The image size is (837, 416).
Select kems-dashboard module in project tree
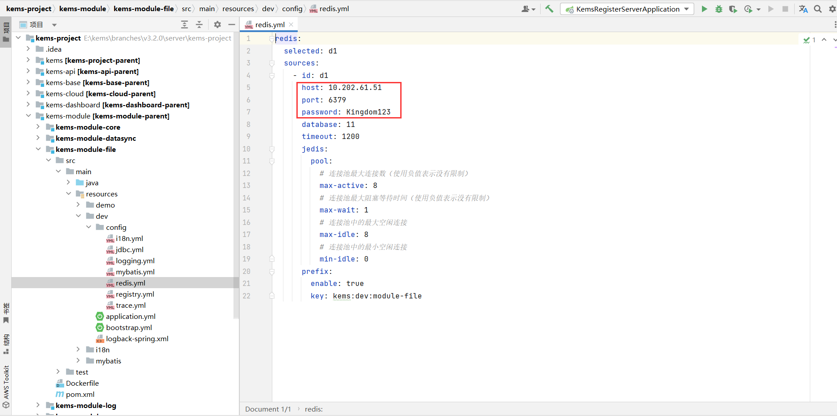118,105
